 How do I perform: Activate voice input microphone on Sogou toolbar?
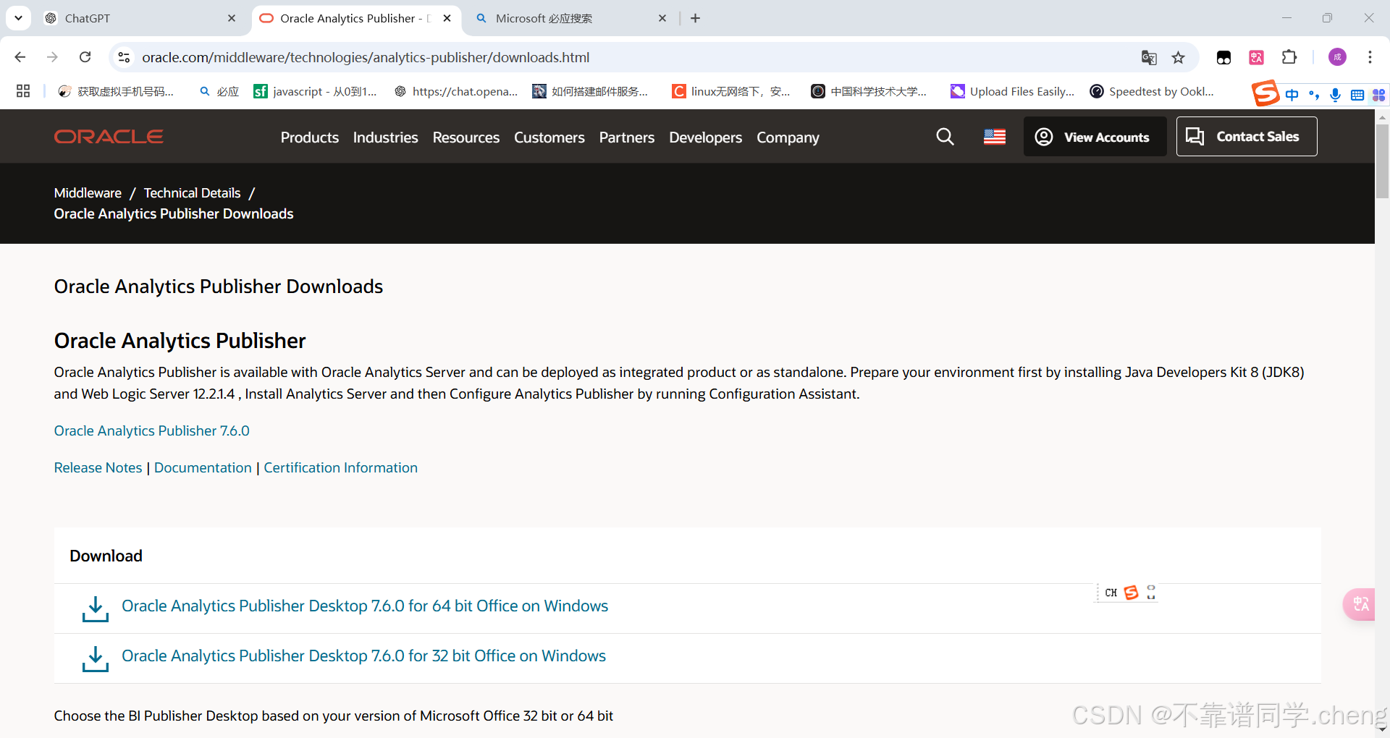pyautogui.click(x=1336, y=95)
